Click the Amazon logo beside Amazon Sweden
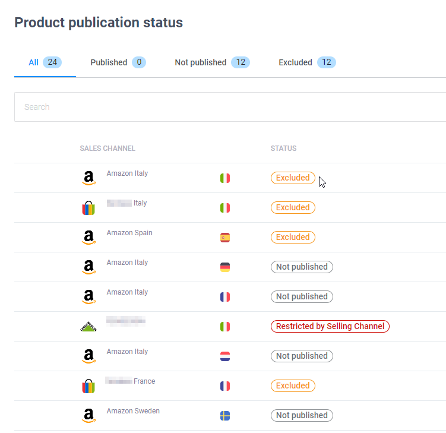 click(x=88, y=416)
